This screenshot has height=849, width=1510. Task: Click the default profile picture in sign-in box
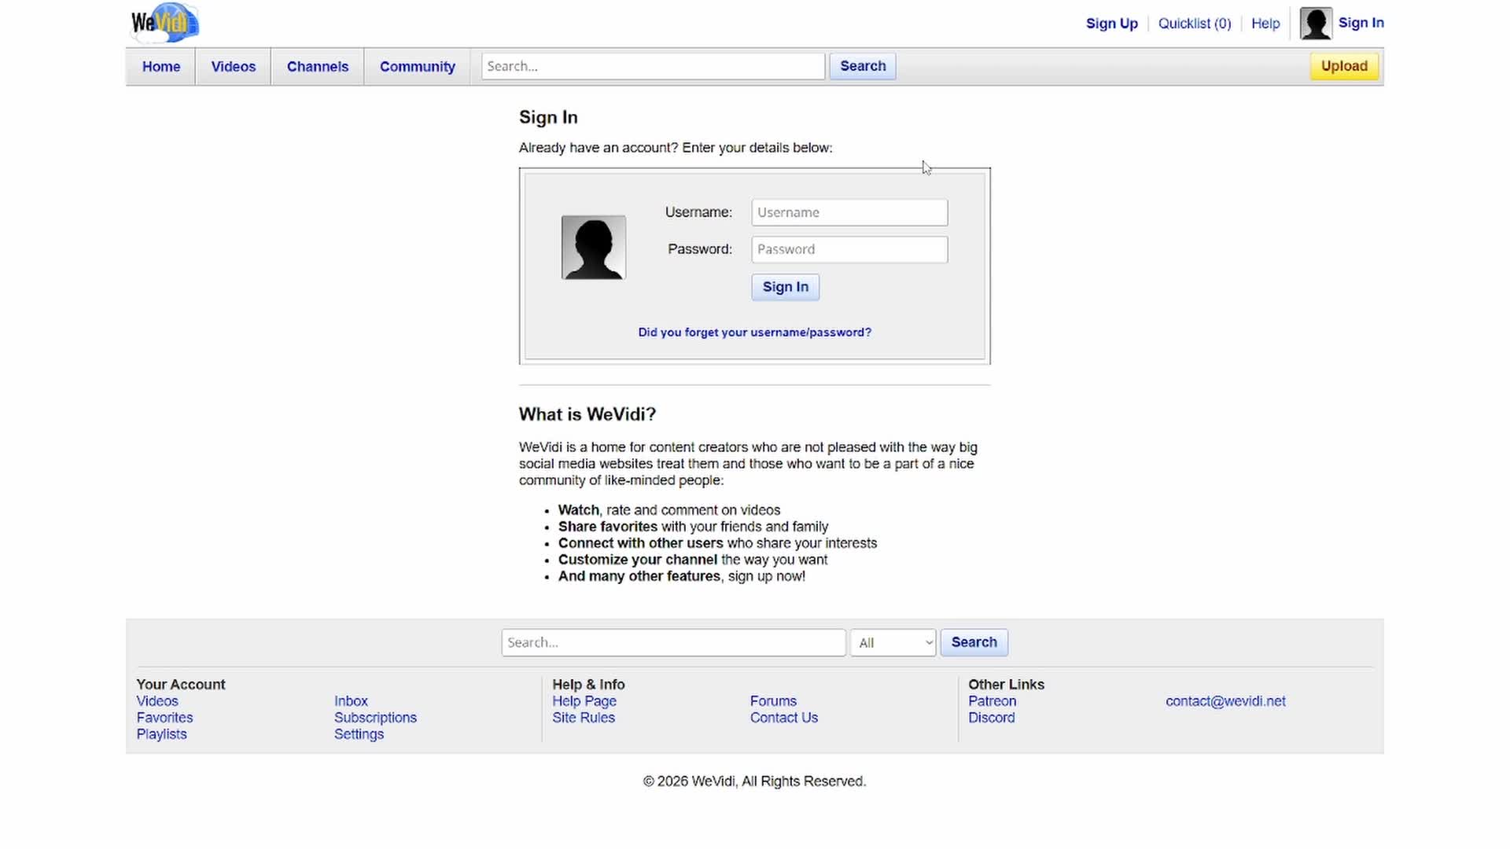pyautogui.click(x=593, y=247)
